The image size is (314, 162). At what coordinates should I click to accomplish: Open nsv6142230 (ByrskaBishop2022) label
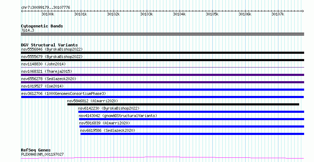[109, 108]
